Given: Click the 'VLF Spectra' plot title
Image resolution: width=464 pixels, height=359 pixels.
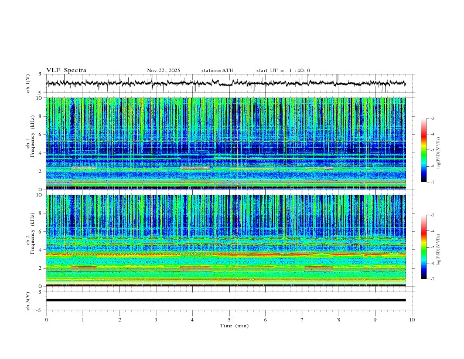Looking at the screenshot, I should pos(66,70).
